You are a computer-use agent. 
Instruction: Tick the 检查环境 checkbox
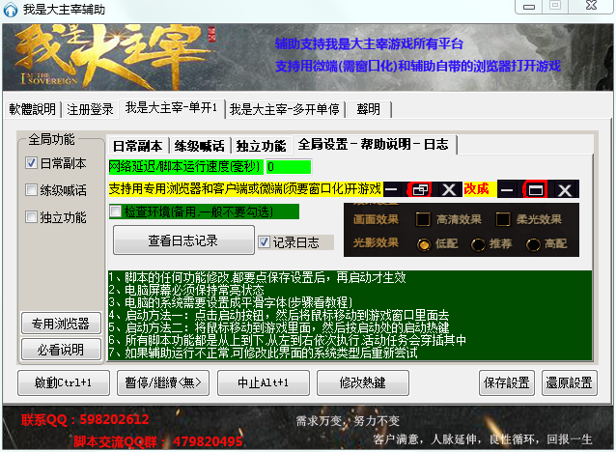click(116, 211)
